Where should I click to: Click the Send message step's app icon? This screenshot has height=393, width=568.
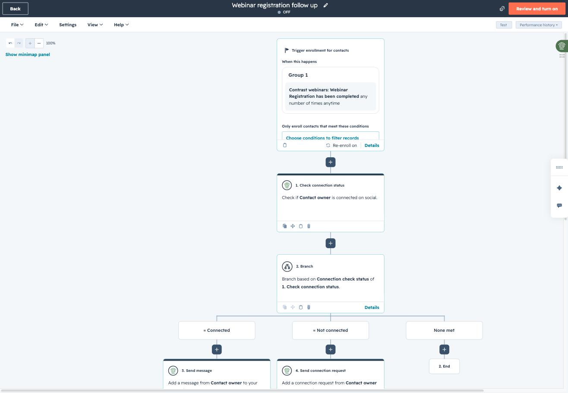pyautogui.click(x=173, y=371)
